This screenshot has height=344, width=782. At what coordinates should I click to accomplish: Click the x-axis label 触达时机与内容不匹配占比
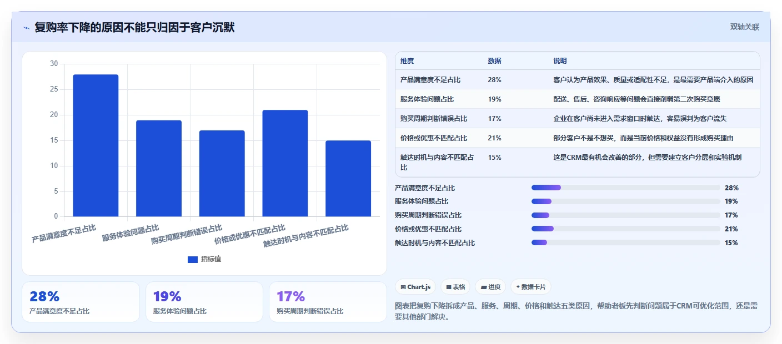pos(306,236)
